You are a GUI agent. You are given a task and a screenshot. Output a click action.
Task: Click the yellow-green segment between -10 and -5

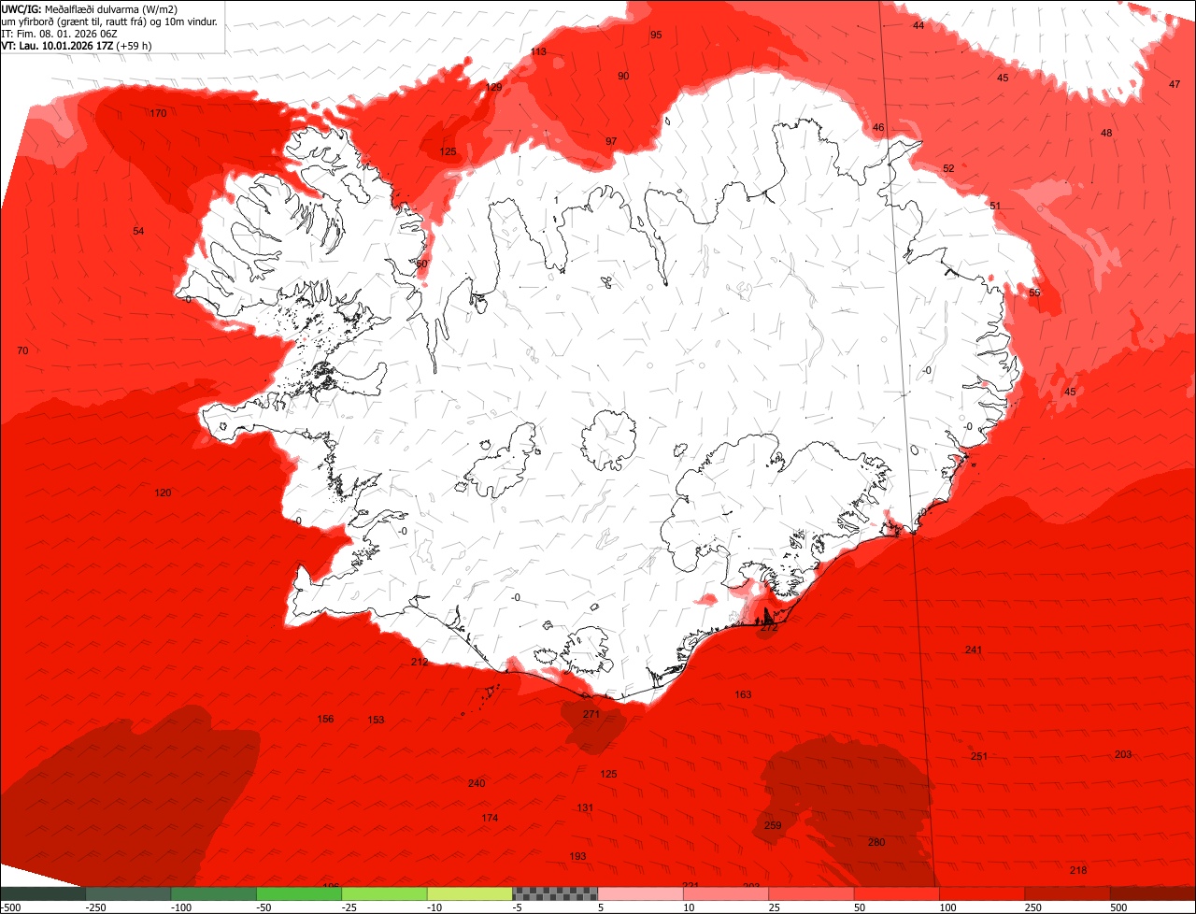[x=470, y=893]
